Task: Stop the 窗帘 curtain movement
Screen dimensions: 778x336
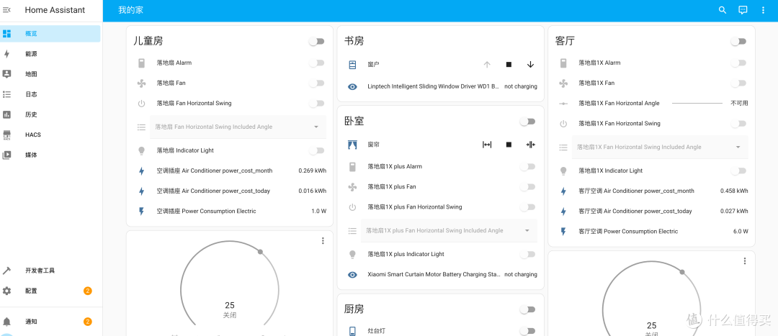Action: click(509, 145)
